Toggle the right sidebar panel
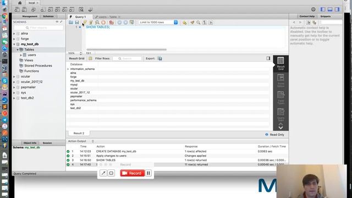Viewport: 352px width, 198px height. [x=337, y=9]
